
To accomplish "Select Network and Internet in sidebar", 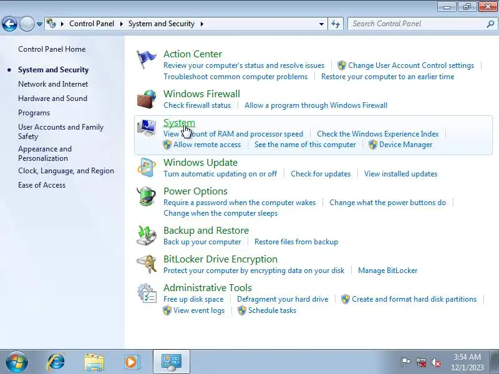I will pyautogui.click(x=53, y=84).
